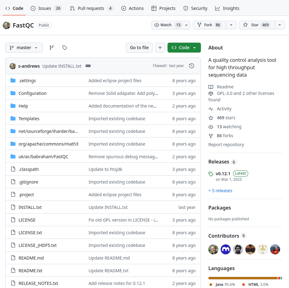The width and height of the screenshot is (289, 288).
Task: Click 'Update to htsjdk' commit message
Action: [x=105, y=169]
